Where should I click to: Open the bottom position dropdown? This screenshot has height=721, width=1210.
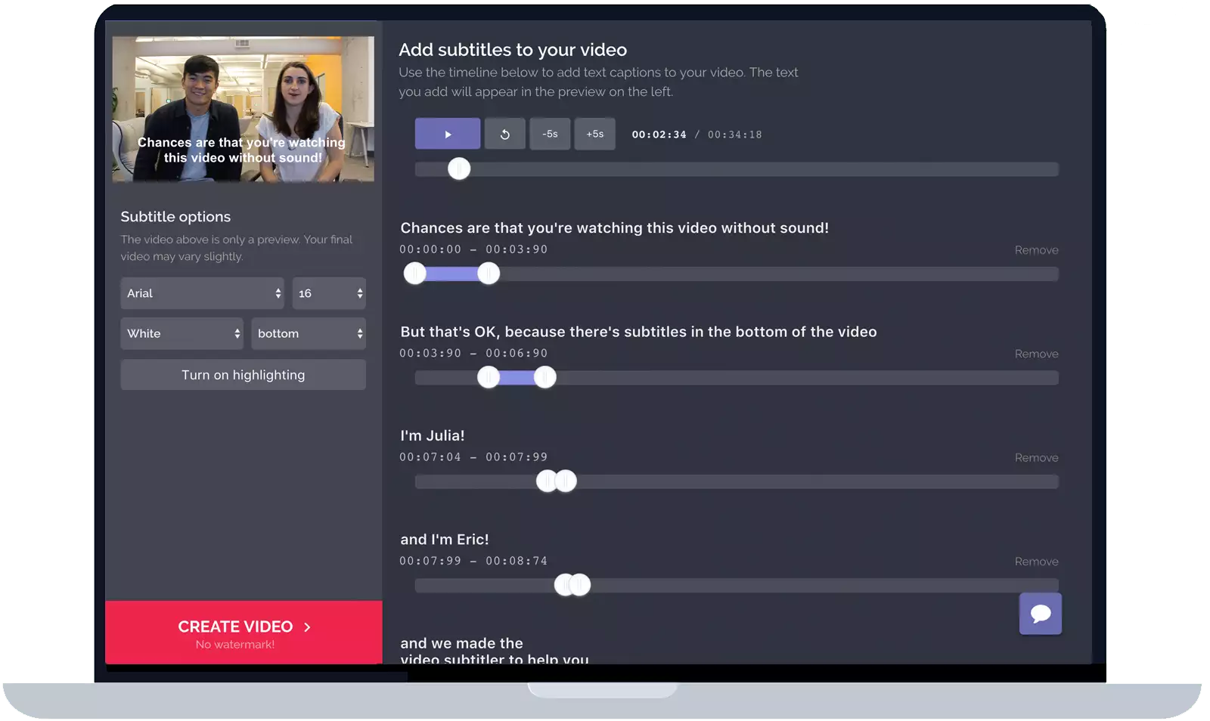[x=309, y=333]
